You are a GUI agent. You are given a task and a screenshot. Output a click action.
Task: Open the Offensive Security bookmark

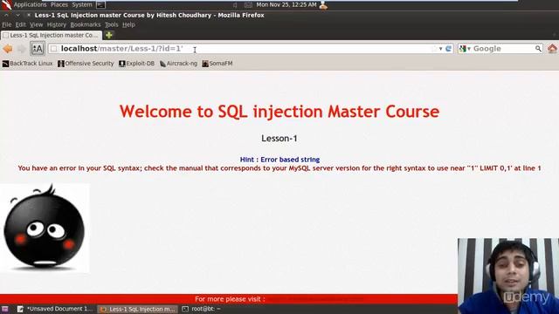[86, 64]
